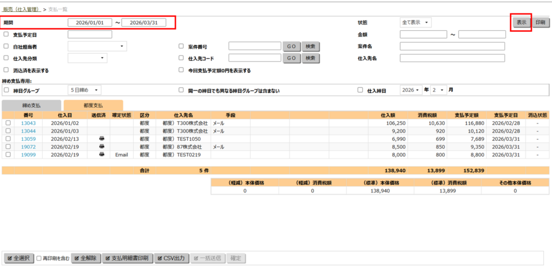
Task: Expand the 自社担当者 dropdown
Action: (x=97, y=47)
